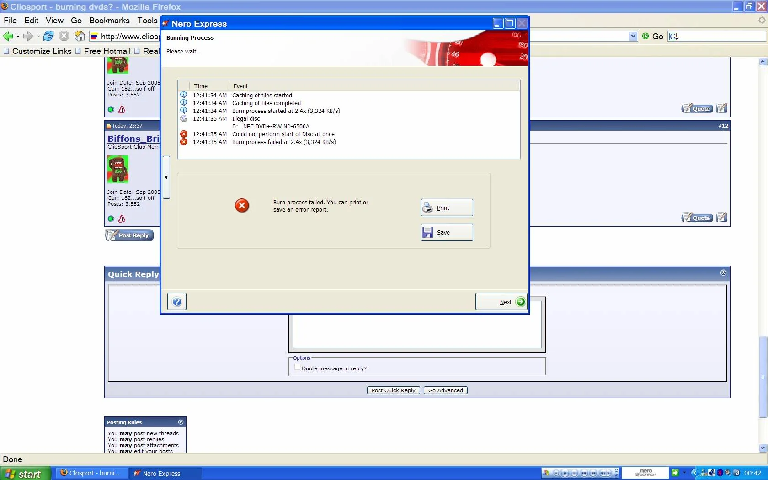Click the Firefox stop loading icon
This screenshot has width=768, height=480.
[64, 36]
